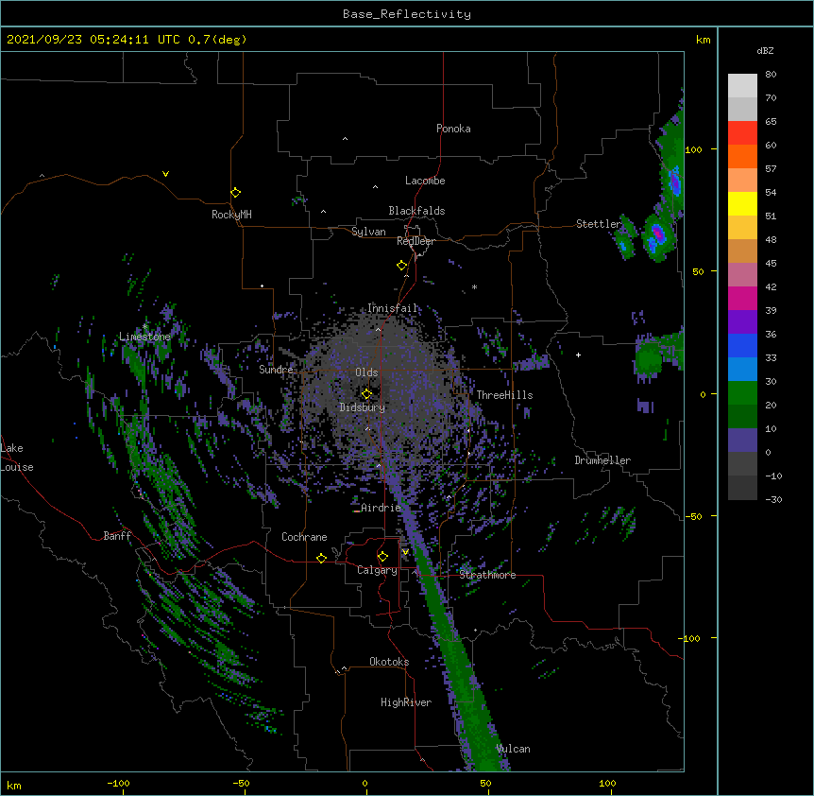Click the -30 value in the dBZ legend
This screenshot has width=814, height=796.
773,499
